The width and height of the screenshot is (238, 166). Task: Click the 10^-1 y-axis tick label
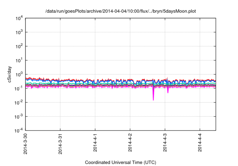tap(19, 88)
